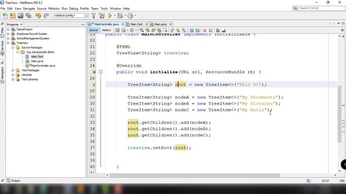Click Find Next Occurrence editor icon
This screenshot has height=194, width=346.
coord(154,30)
